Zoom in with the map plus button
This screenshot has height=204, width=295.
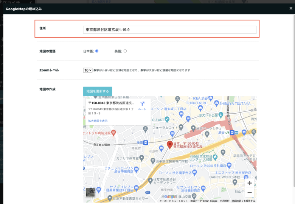pyautogui.click(x=250, y=183)
